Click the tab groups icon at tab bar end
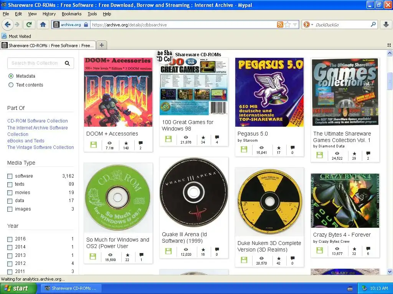The height and width of the screenshot is (294, 393). [389, 45]
